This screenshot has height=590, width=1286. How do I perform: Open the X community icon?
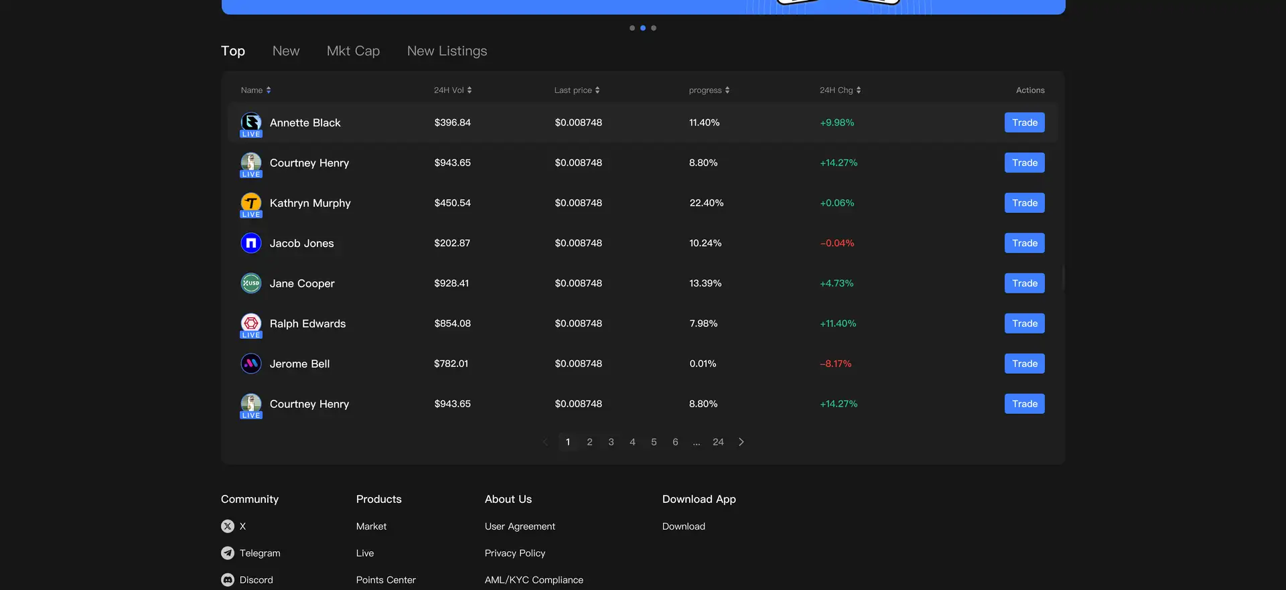point(228,526)
